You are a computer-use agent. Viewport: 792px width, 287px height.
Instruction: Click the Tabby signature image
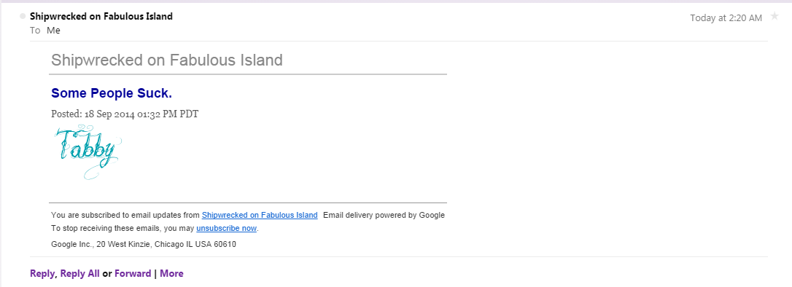88,152
